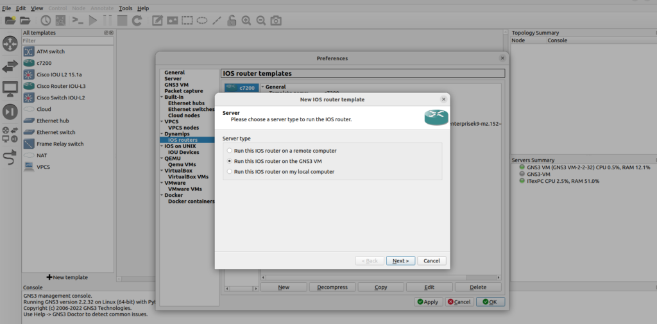Browse routers in the device sidebar

pyautogui.click(x=10, y=44)
